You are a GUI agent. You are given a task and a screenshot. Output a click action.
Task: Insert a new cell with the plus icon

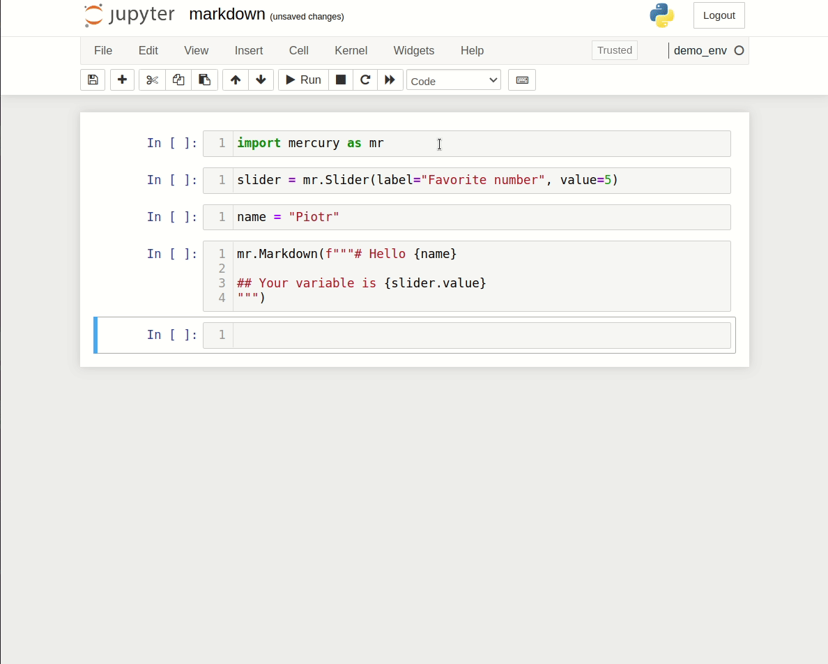tap(122, 80)
